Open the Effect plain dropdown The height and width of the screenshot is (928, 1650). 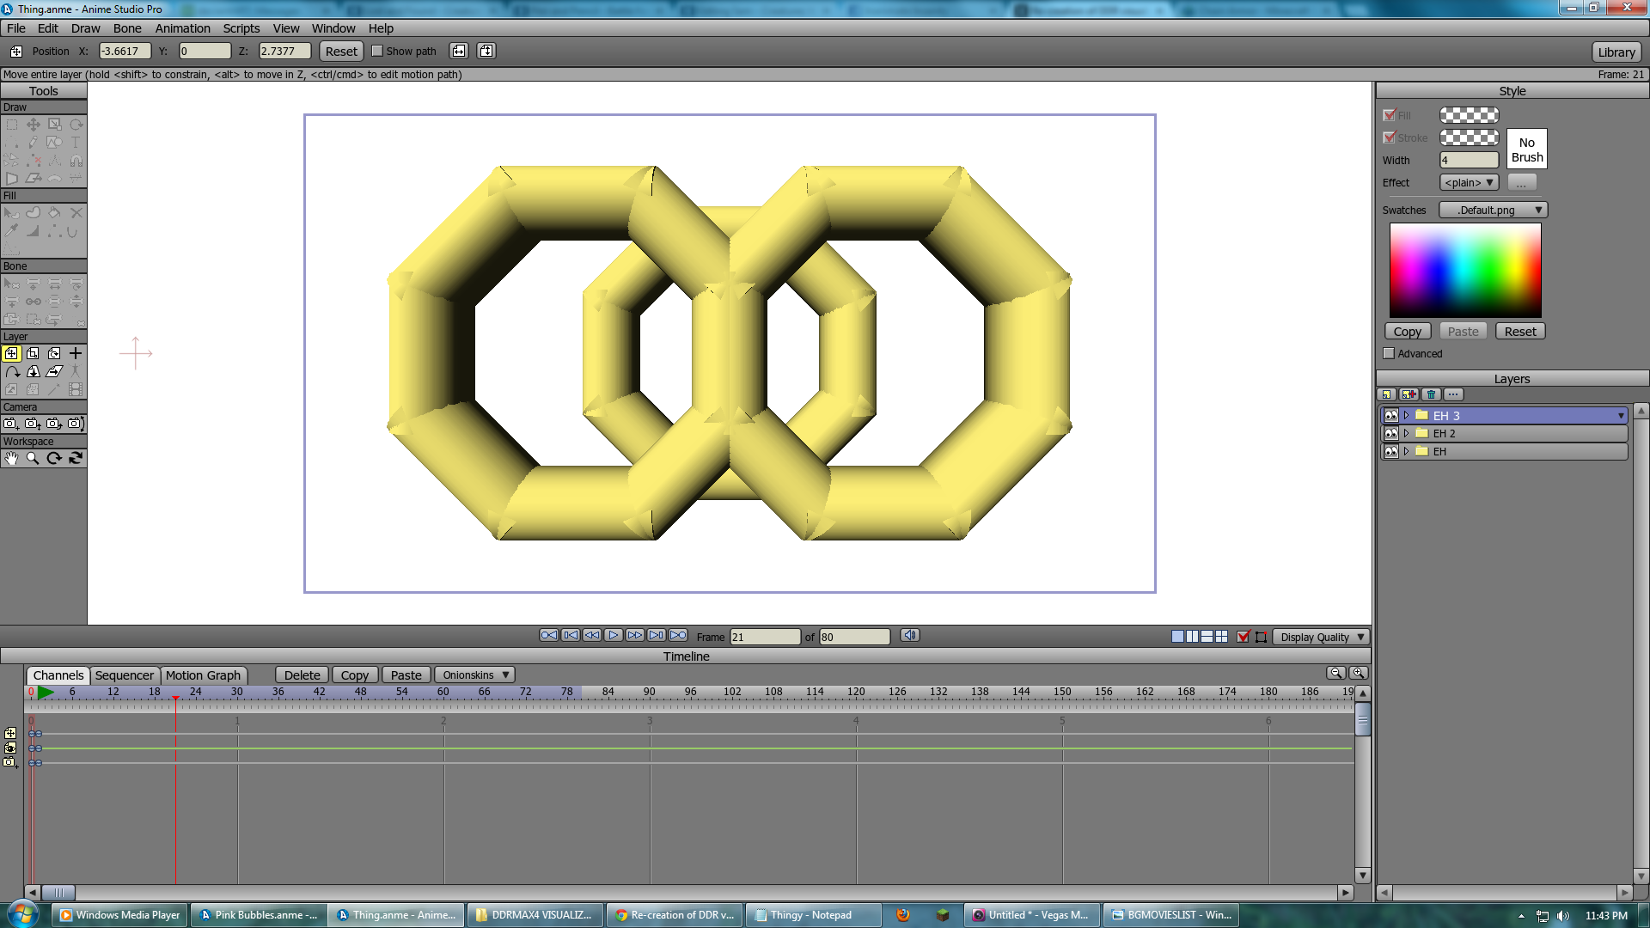pyautogui.click(x=1469, y=183)
